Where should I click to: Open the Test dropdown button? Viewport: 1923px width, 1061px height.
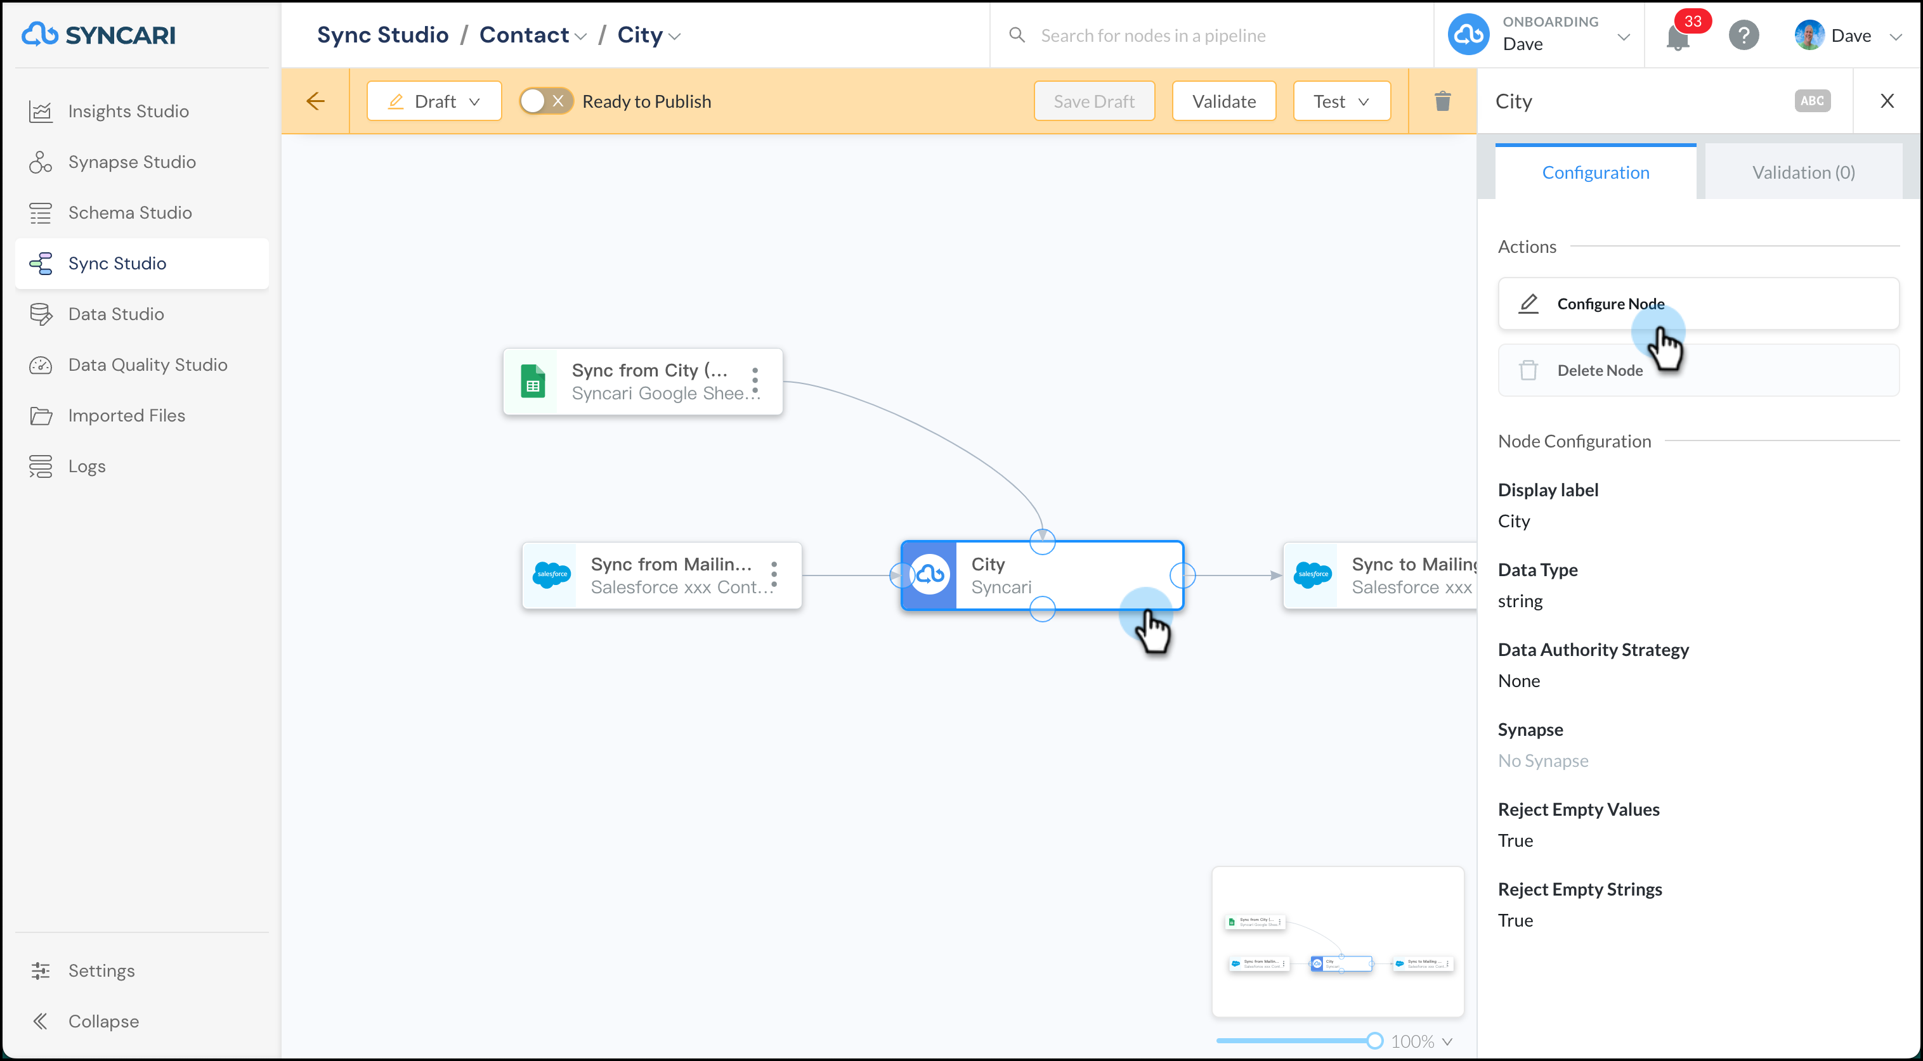point(1341,101)
